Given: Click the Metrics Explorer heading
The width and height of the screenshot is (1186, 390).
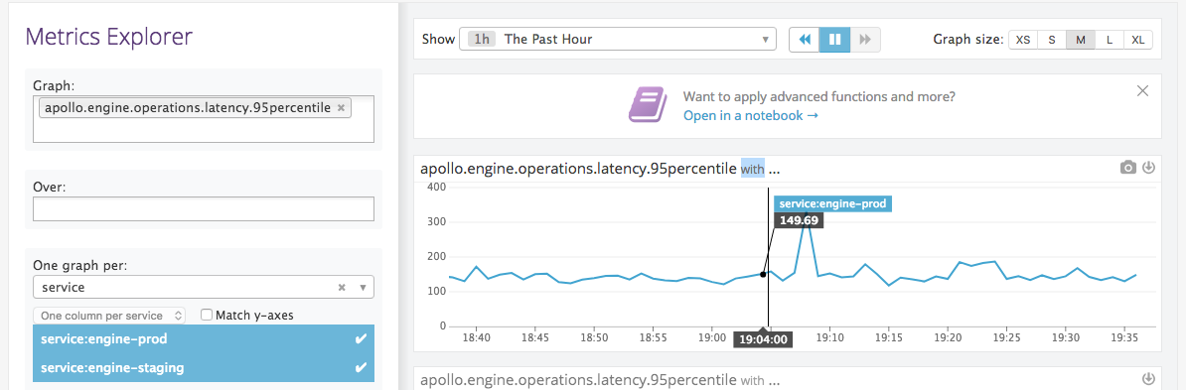Looking at the screenshot, I should [x=109, y=37].
